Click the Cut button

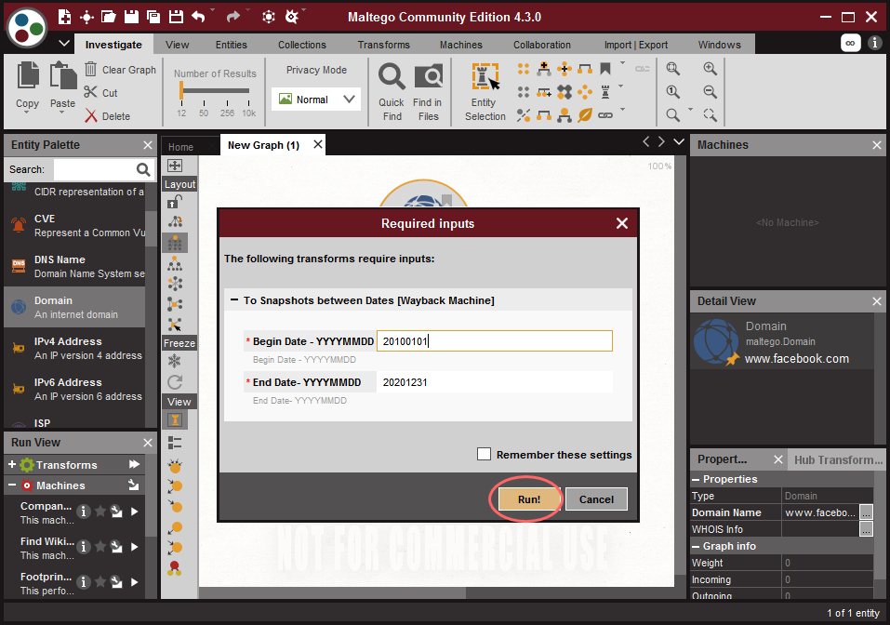tap(100, 92)
